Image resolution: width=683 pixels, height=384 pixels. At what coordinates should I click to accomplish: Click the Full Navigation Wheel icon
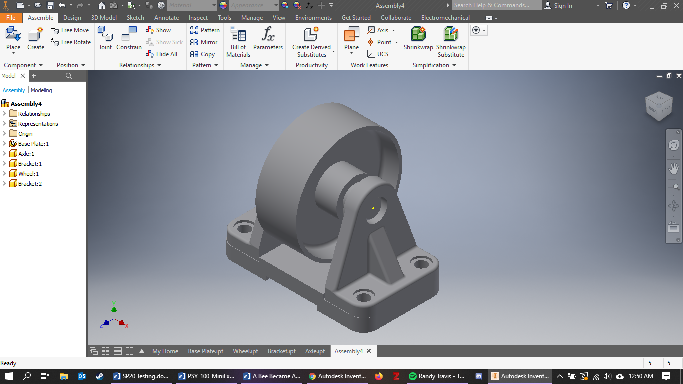pyautogui.click(x=673, y=145)
